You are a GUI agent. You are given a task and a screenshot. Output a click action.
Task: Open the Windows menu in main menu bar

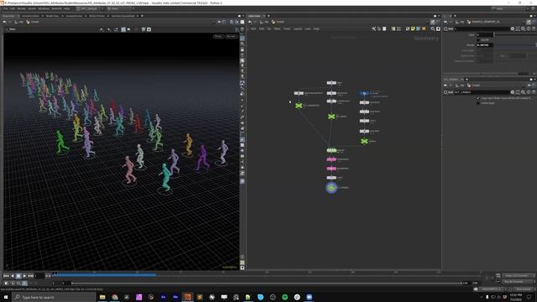coord(44,8)
